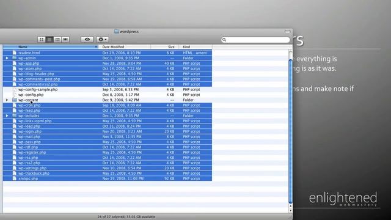Click the wp-cron.php file icon
The width and height of the screenshot is (391, 220).
pyautogui.click(x=15, y=105)
